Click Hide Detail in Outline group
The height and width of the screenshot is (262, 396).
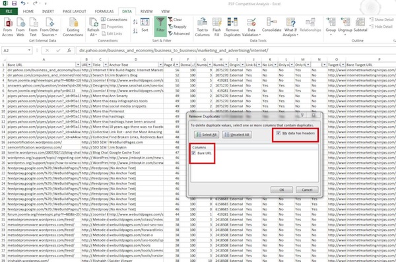click(x=381, y=26)
